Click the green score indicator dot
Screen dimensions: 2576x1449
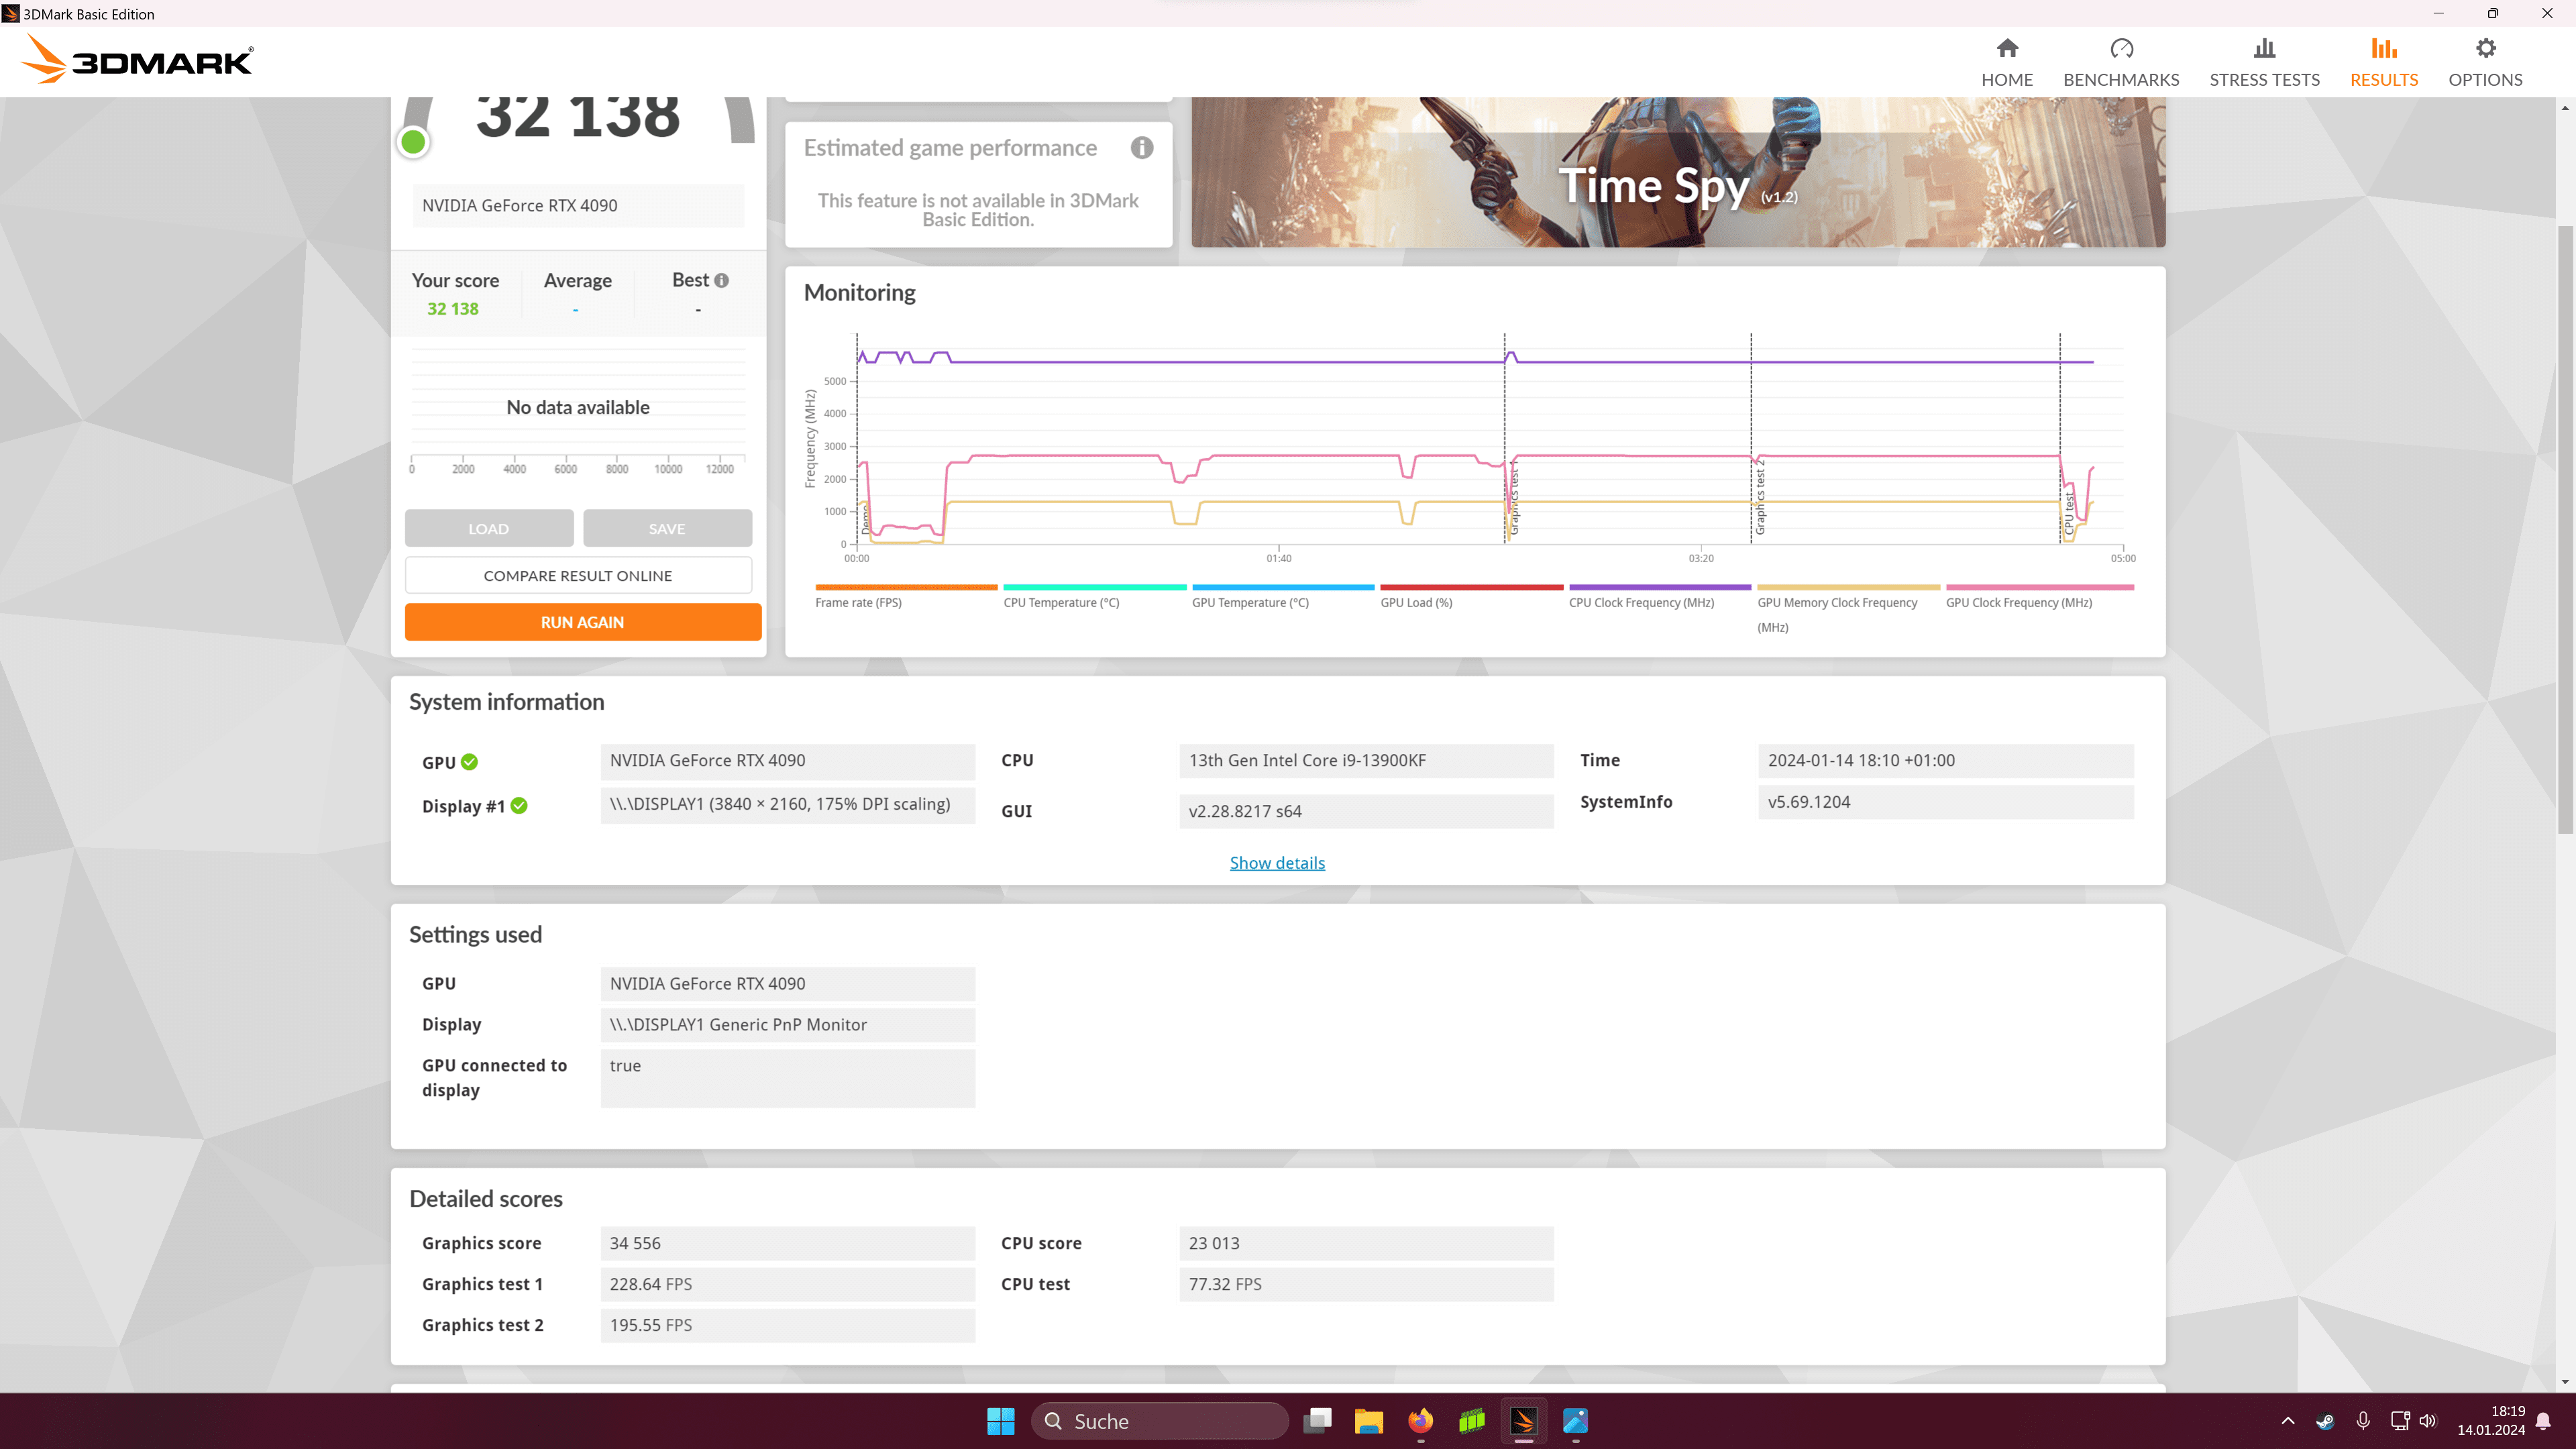click(413, 142)
